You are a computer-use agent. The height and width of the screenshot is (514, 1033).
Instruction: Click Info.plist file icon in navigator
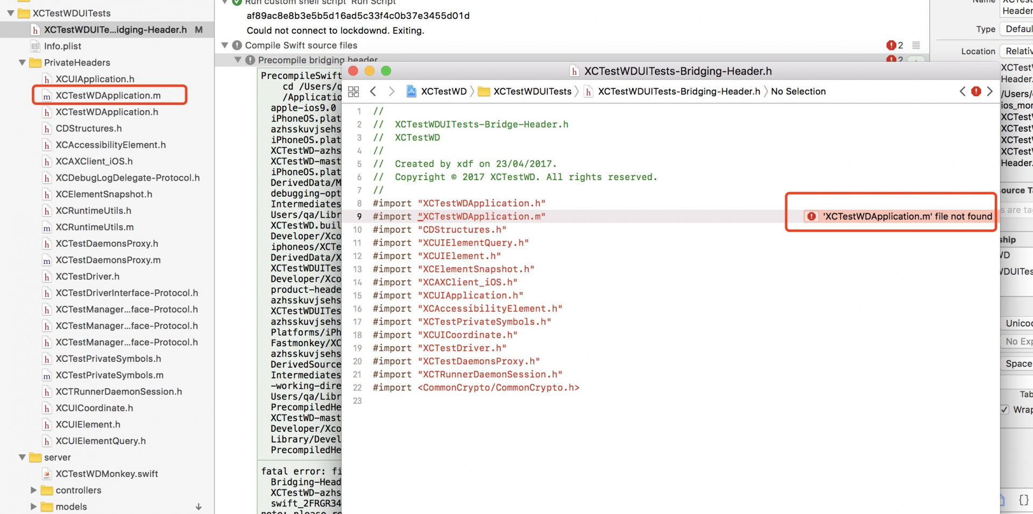point(36,46)
